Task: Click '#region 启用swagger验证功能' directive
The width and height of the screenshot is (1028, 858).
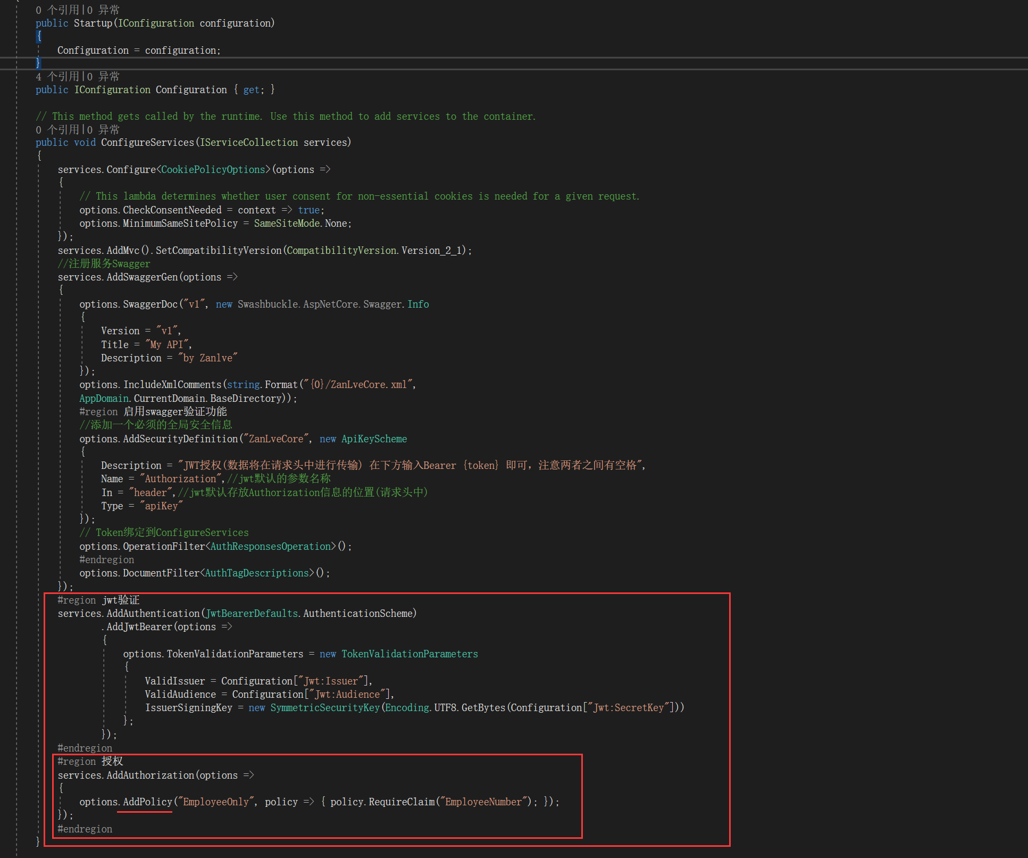Action: coord(153,412)
